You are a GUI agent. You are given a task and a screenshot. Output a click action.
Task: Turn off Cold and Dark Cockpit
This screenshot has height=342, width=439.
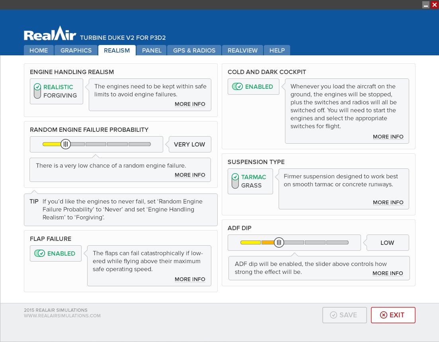[x=237, y=86]
